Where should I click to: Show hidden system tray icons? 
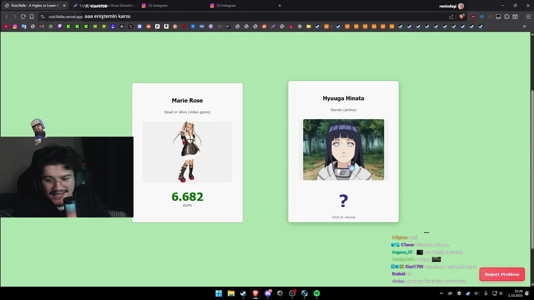pos(441,293)
